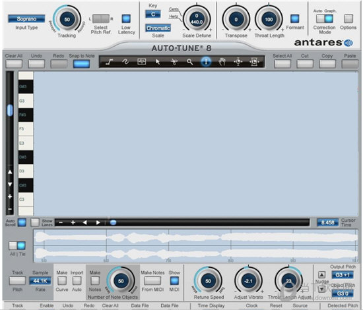
Task: Click the timeline scroll right arrow
Action: [x=98, y=222]
